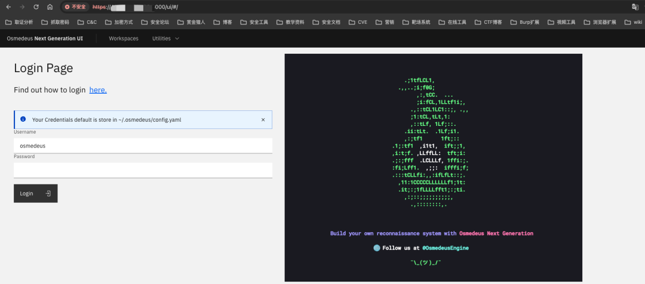Click the shrug emoticon at the banner bottom

click(x=426, y=262)
